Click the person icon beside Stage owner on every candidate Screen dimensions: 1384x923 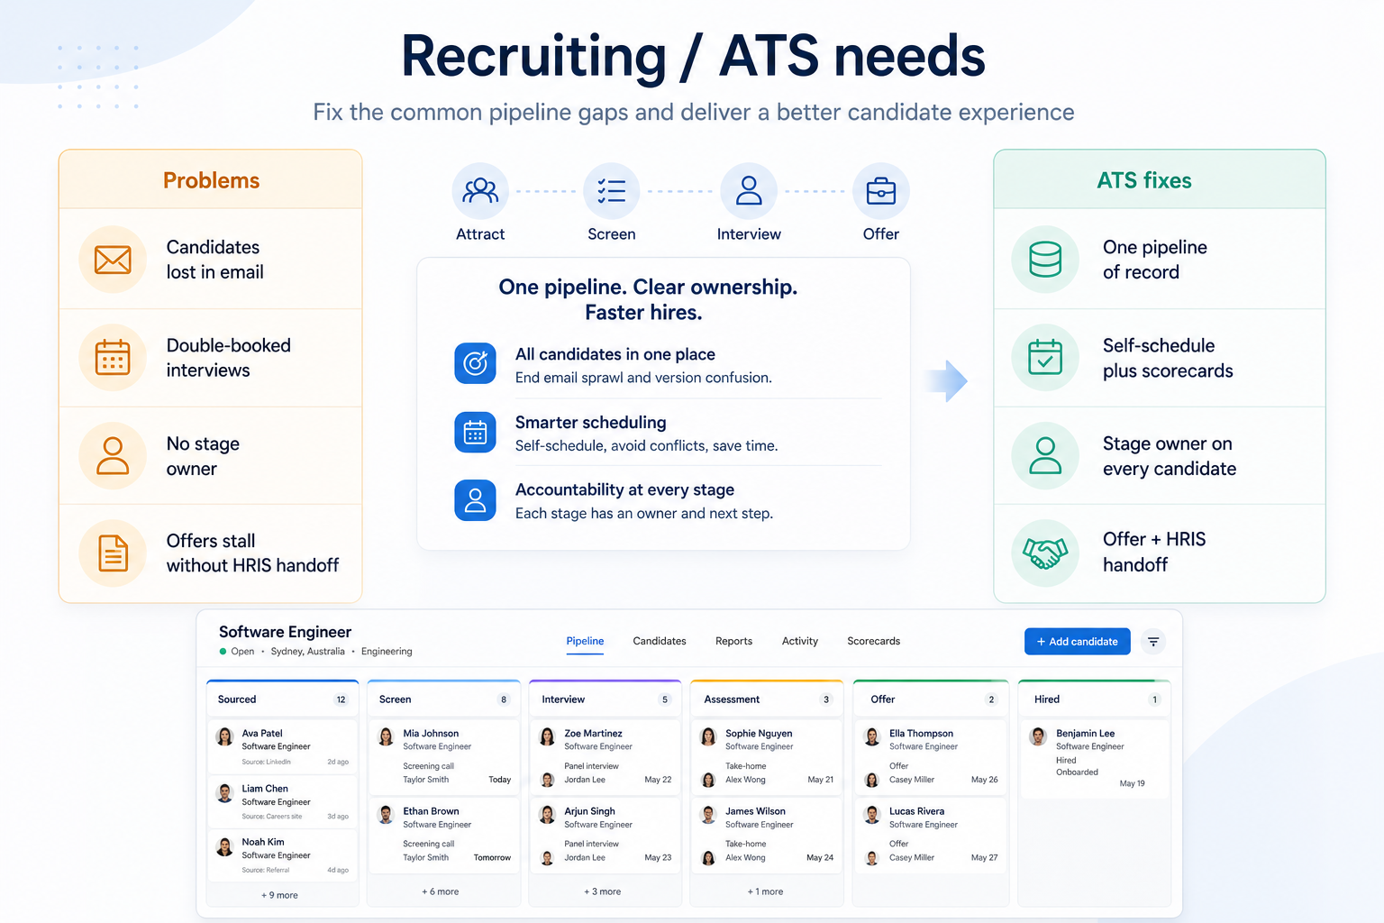(1045, 456)
